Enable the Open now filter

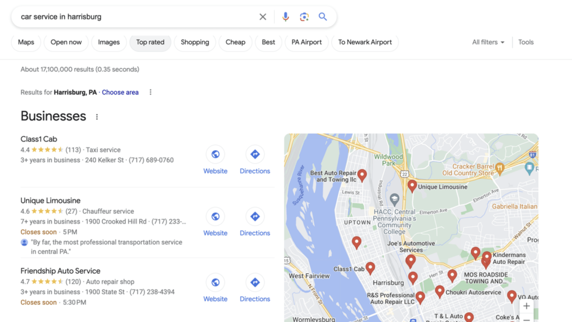coord(66,42)
